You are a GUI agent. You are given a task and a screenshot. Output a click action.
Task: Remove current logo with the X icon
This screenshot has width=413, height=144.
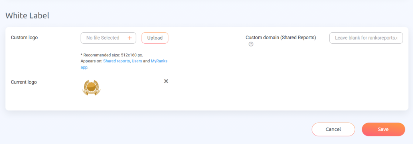166,81
